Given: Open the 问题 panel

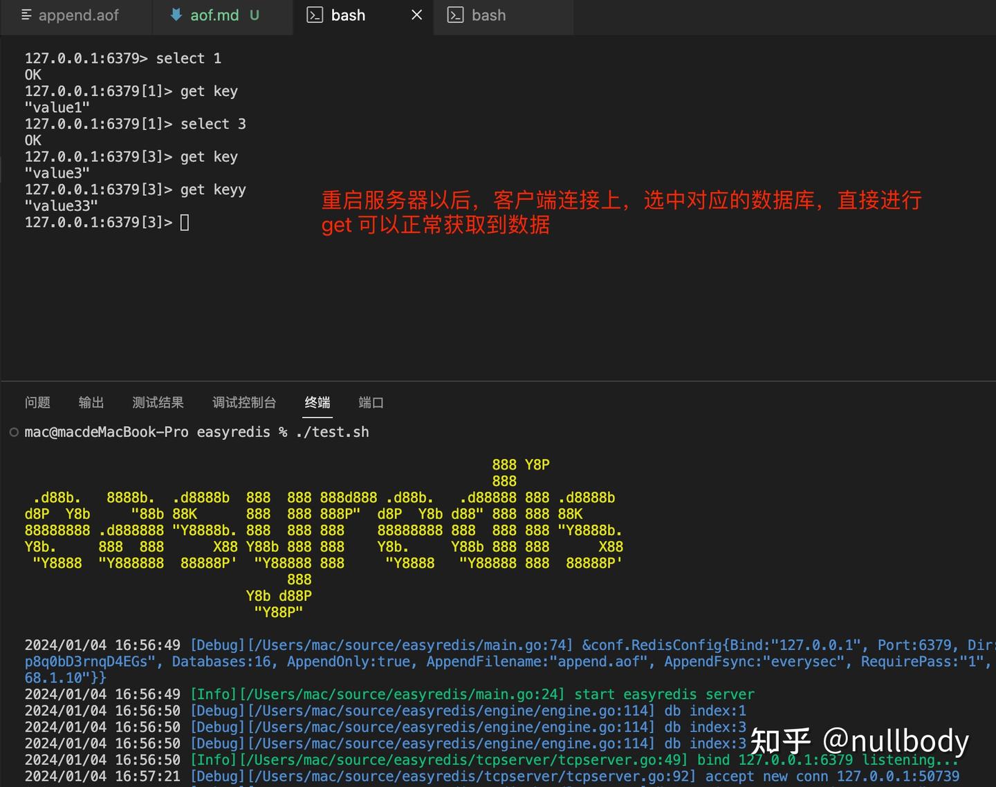Looking at the screenshot, I should tap(38, 402).
